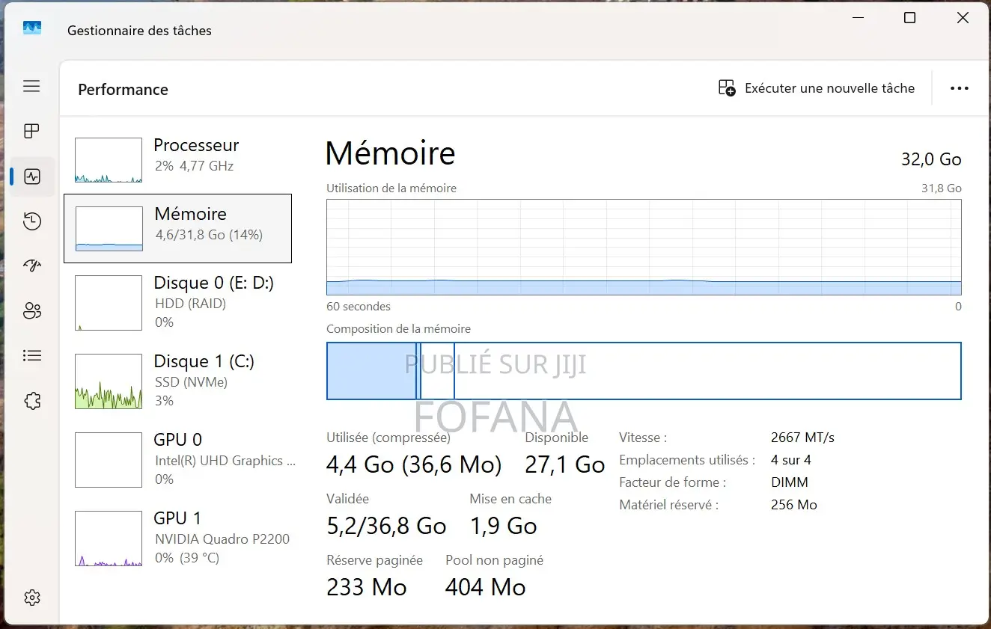Open Historique des applications view

coord(31,221)
